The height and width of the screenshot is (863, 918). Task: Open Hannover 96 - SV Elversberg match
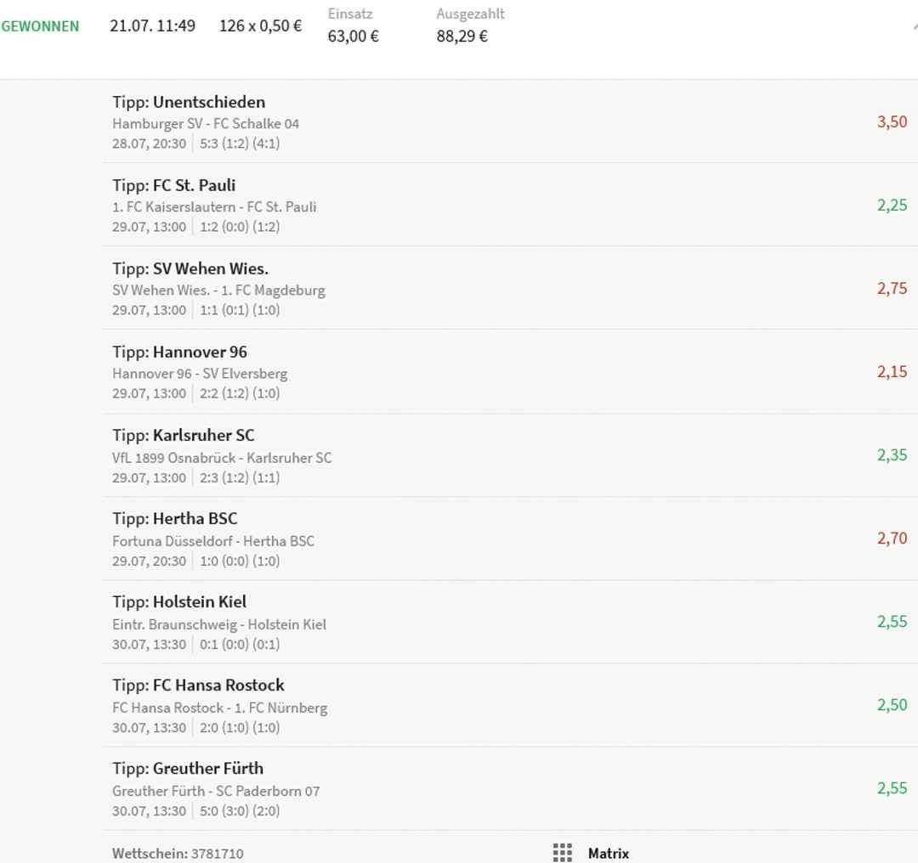coord(200,373)
